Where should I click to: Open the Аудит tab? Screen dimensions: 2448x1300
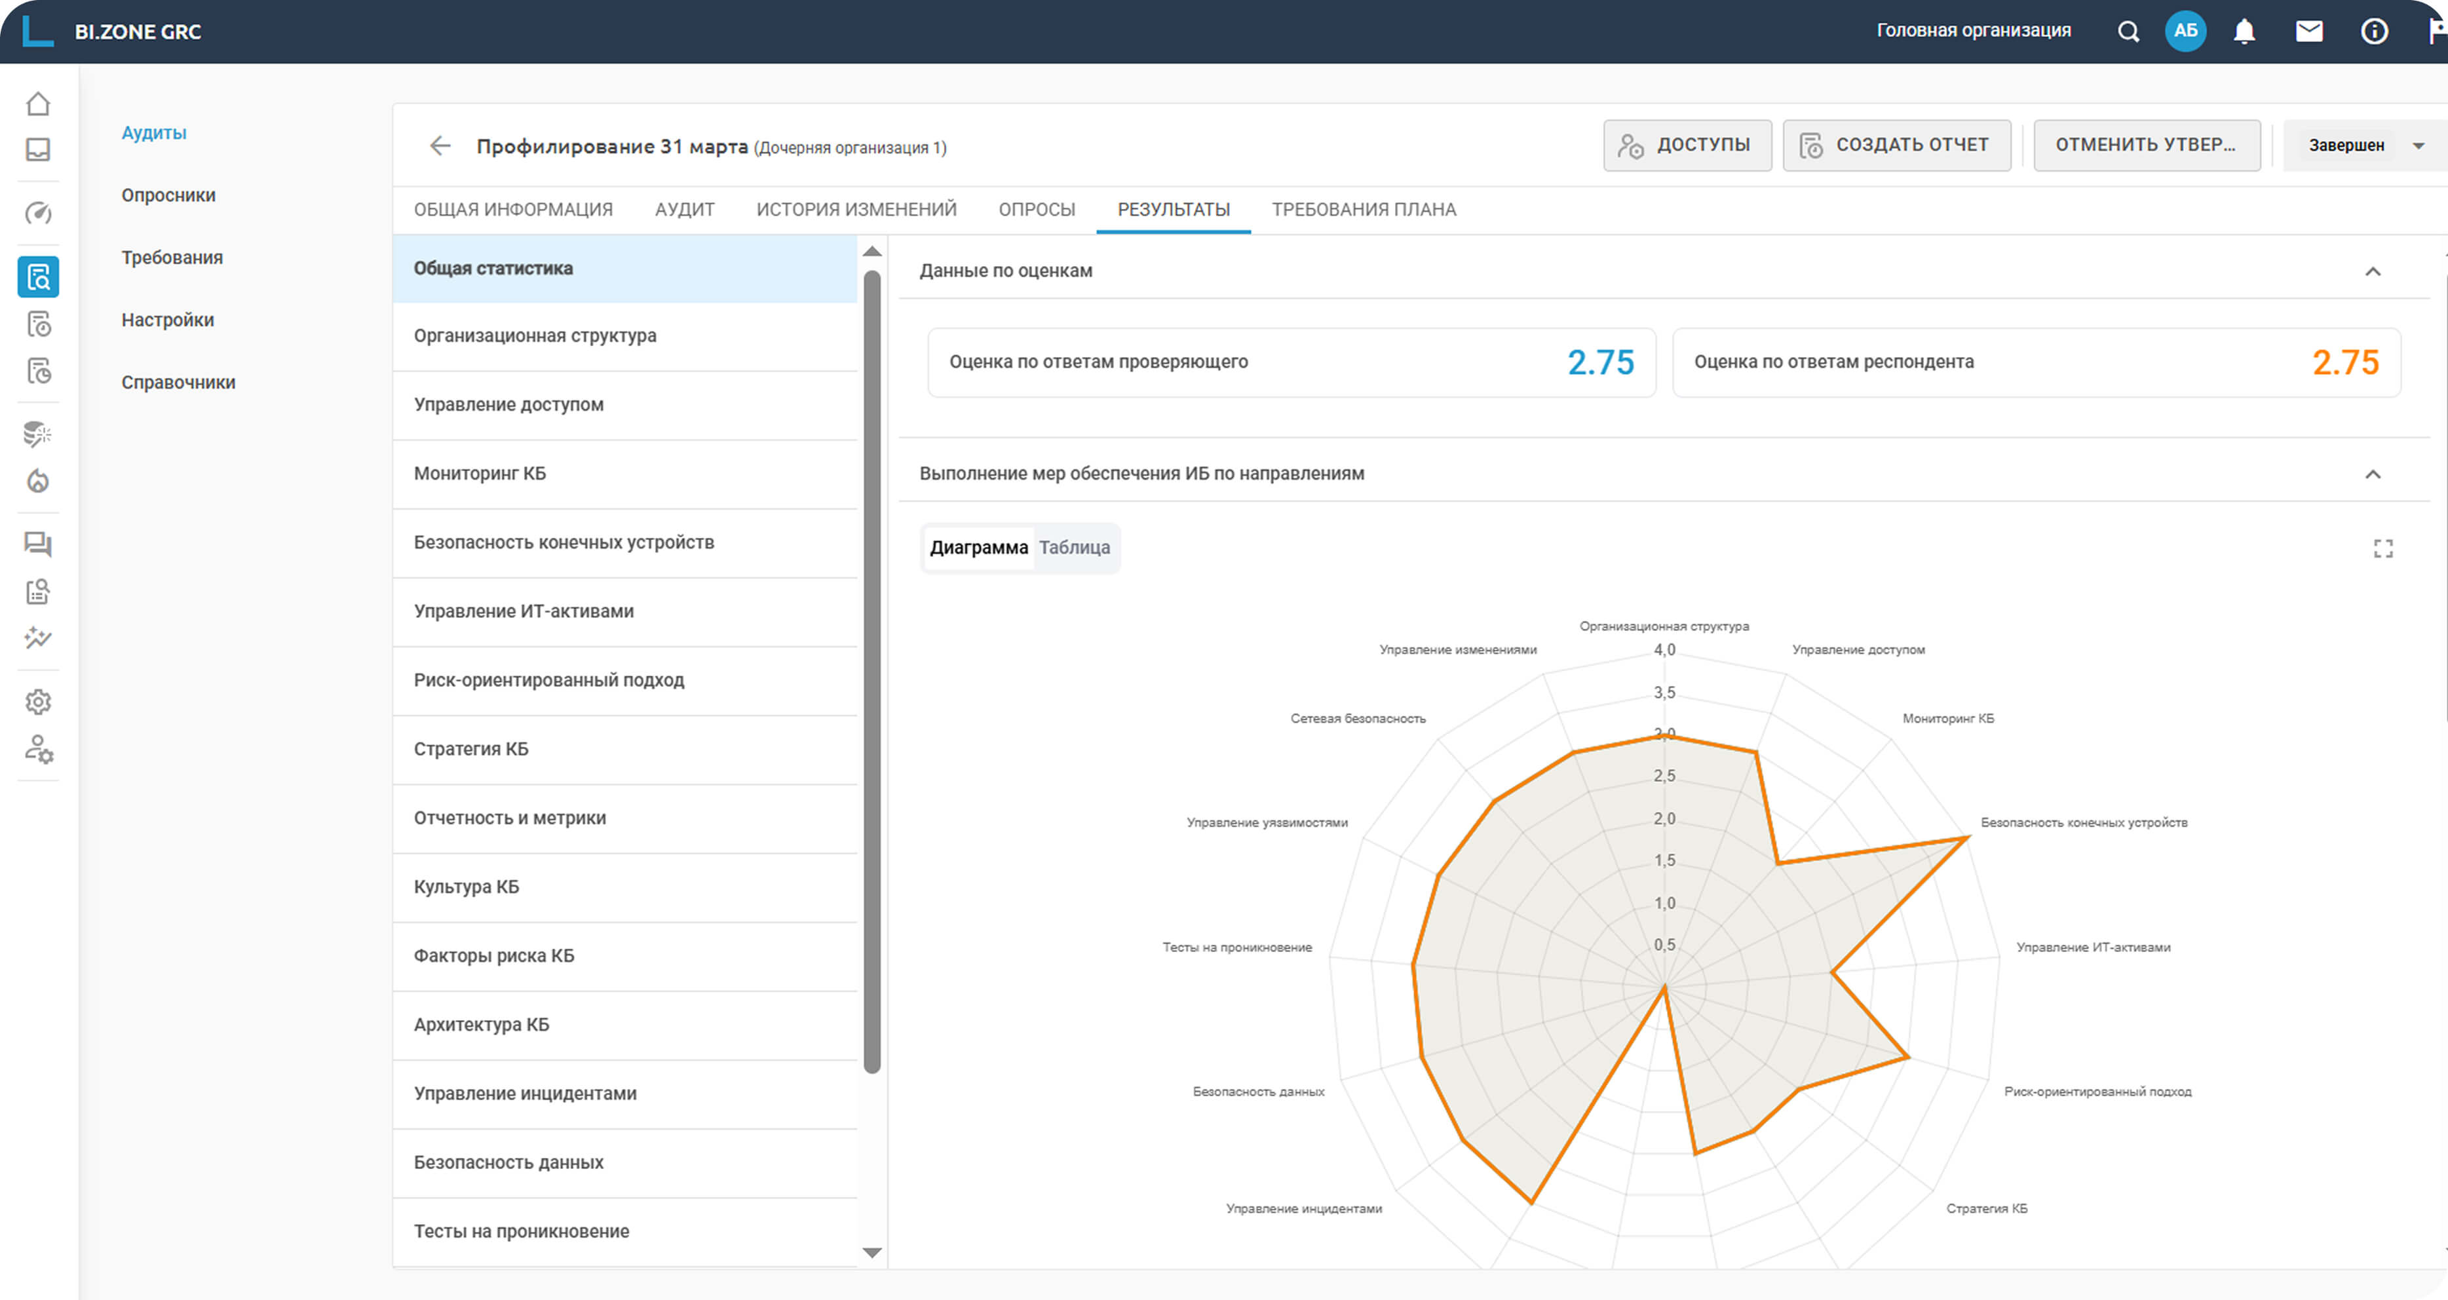pyautogui.click(x=684, y=209)
